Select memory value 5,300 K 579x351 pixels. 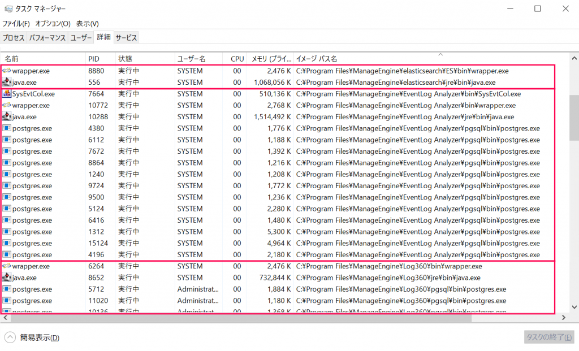click(279, 232)
